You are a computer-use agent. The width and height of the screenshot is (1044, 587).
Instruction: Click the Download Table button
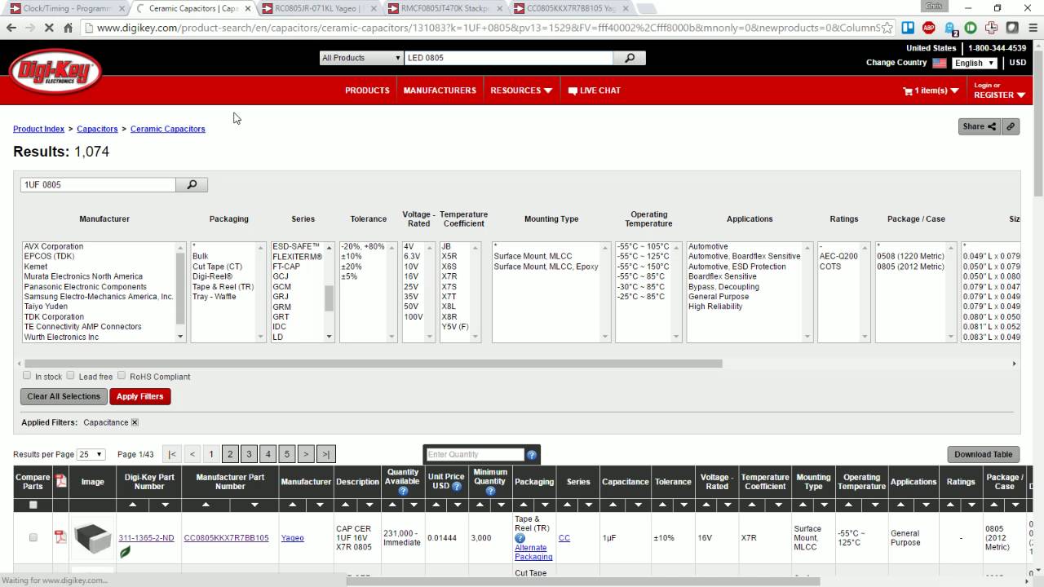[x=983, y=454]
